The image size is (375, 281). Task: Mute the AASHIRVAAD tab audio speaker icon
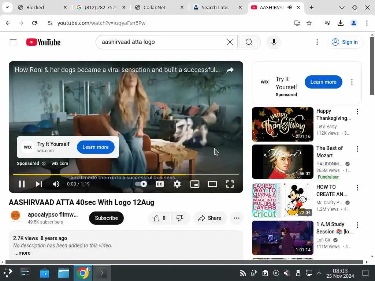(290, 7)
